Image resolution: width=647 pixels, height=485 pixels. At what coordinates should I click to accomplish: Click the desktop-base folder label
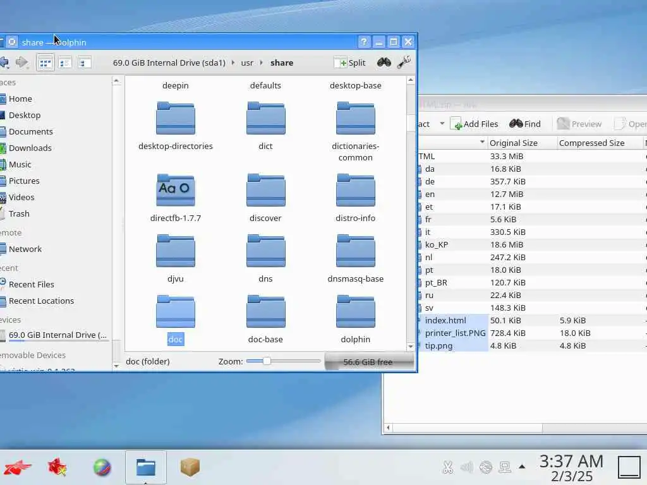(355, 86)
